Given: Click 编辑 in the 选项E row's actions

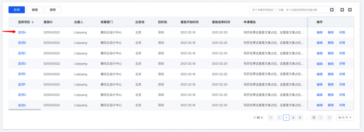Looking at the screenshot, I should [x=320, y=74].
